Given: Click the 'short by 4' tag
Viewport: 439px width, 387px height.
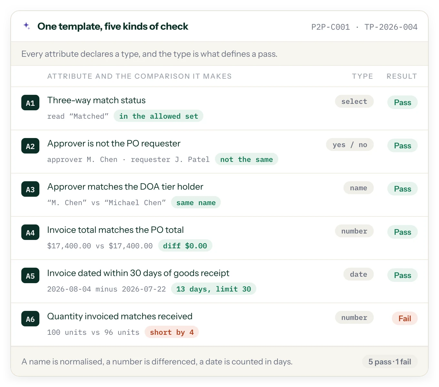Looking at the screenshot, I should pyautogui.click(x=172, y=332).
